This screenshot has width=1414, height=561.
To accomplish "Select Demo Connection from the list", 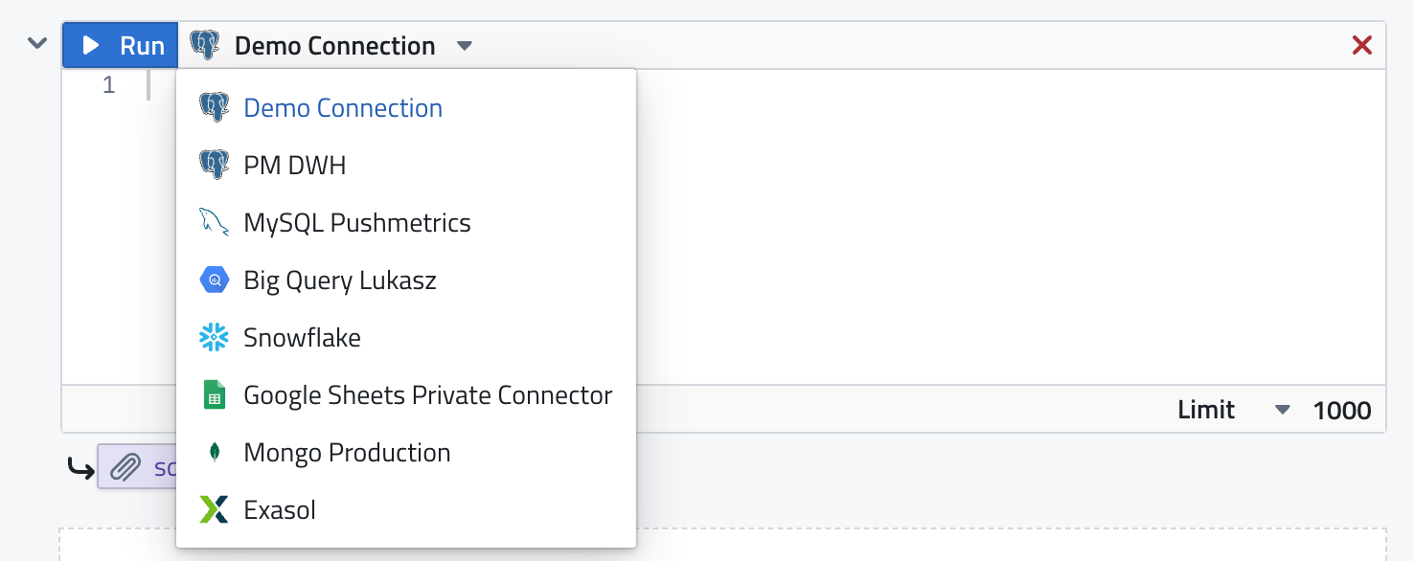I will pyautogui.click(x=343, y=108).
